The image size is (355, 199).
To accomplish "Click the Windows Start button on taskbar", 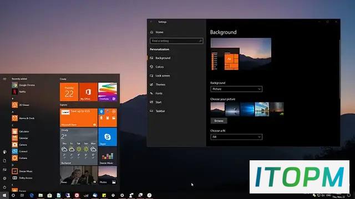I will [x=4, y=195].
